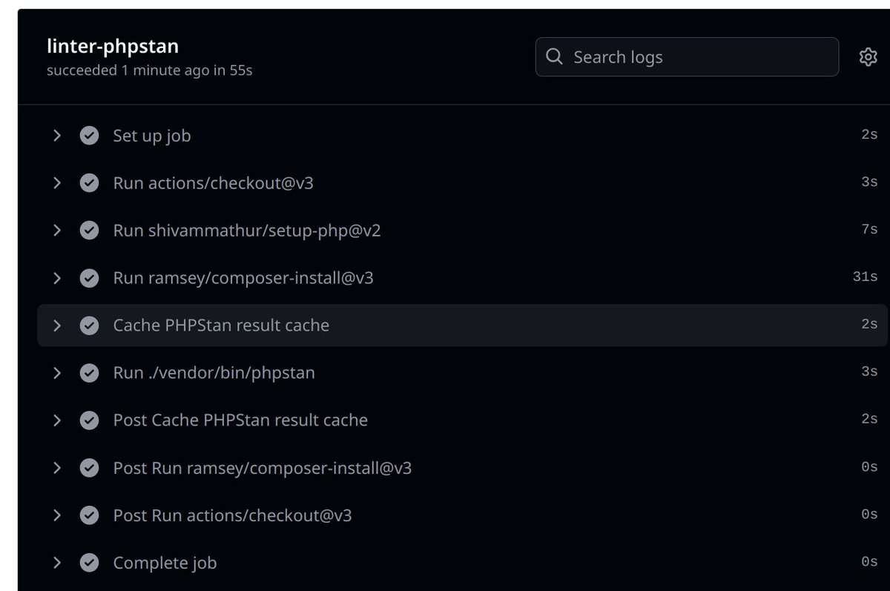Expand the Complete job step

[x=57, y=562]
